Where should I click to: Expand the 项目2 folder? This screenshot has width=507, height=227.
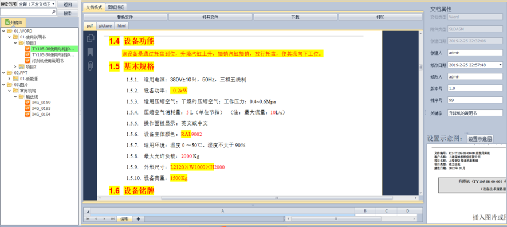15,66
